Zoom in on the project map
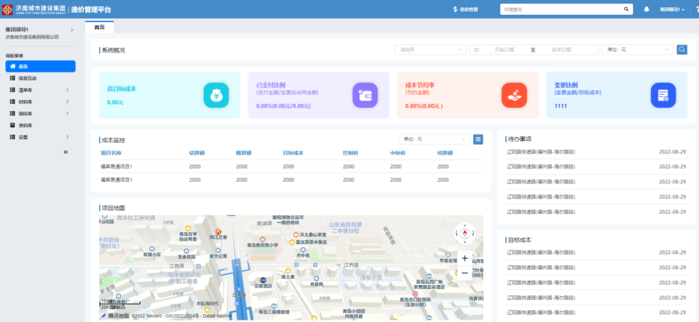 464,258
